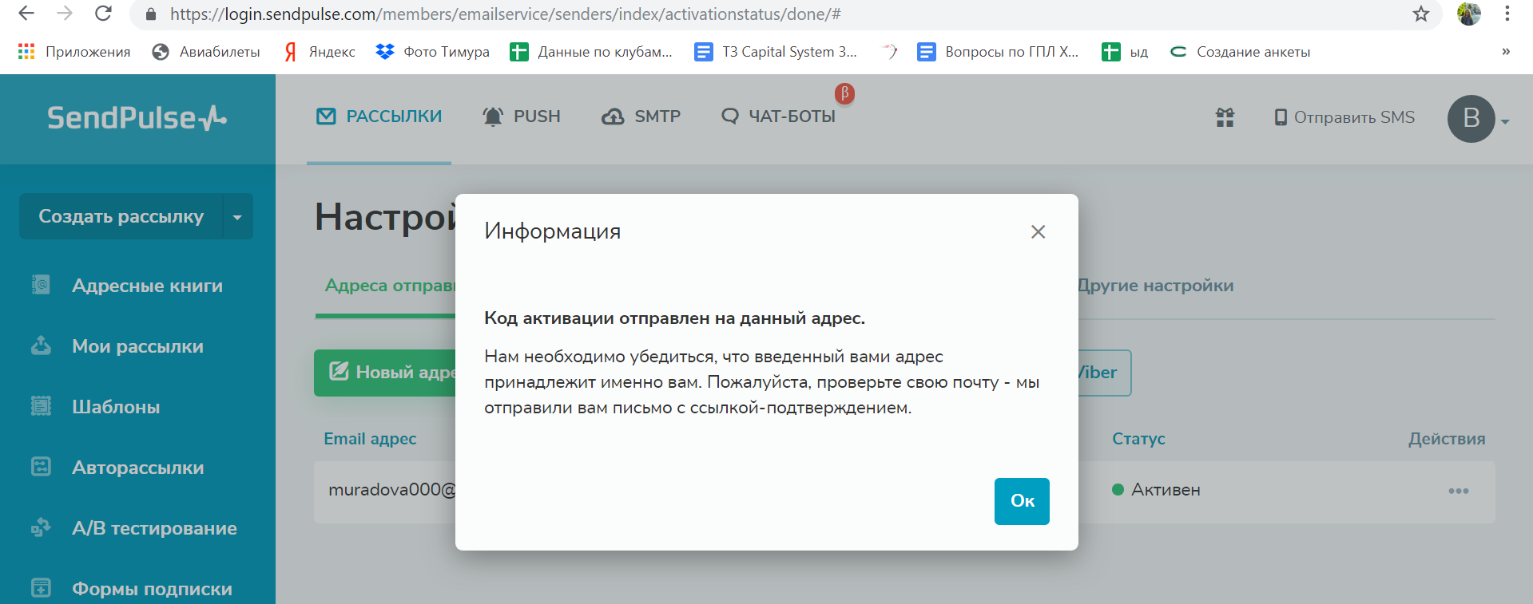Screen dimensions: 1533x604
Task: Select the Другие настройки tab
Action: coord(1156,286)
